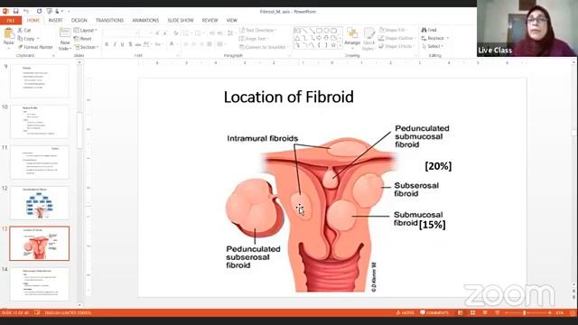Toggle Numbering list button

tap(199, 33)
